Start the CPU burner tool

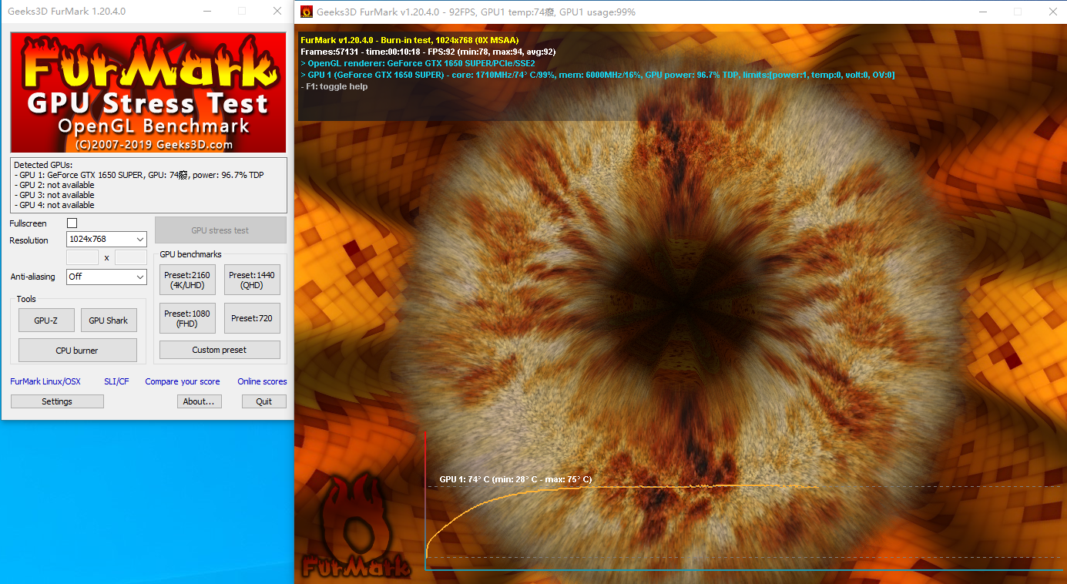pos(77,351)
